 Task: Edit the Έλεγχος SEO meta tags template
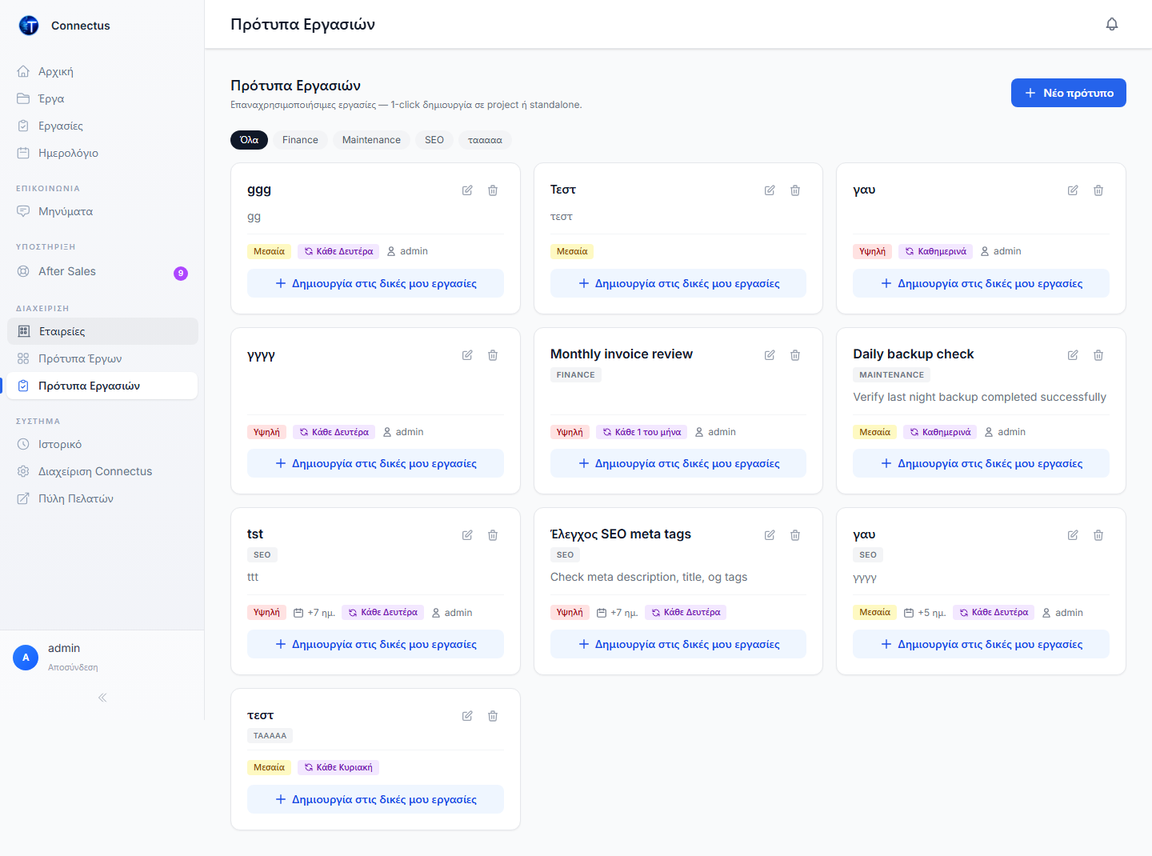[770, 535]
